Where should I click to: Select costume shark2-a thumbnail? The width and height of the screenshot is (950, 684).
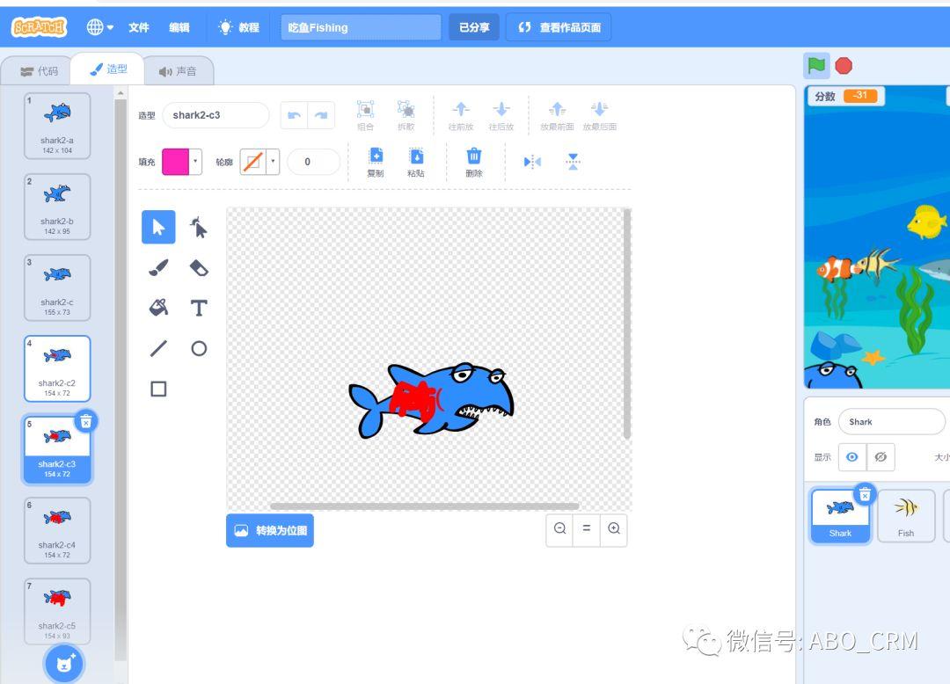point(57,126)
